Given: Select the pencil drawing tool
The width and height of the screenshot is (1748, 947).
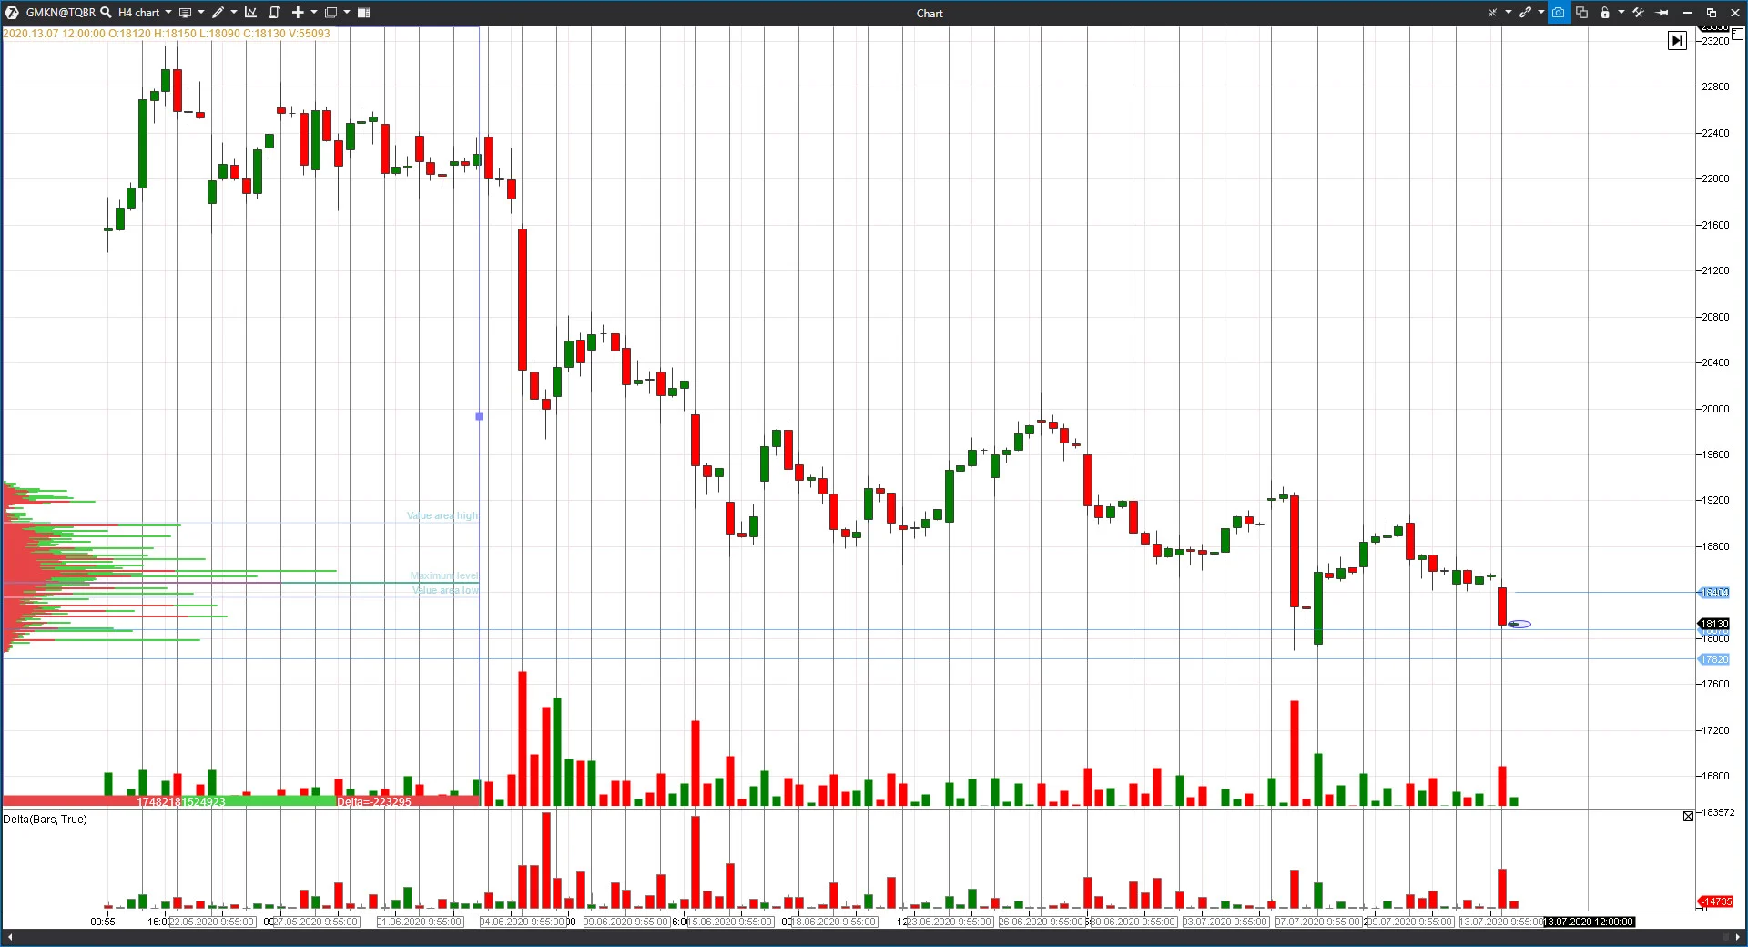Looking at the screenshot, I should (x=218, y=13).
